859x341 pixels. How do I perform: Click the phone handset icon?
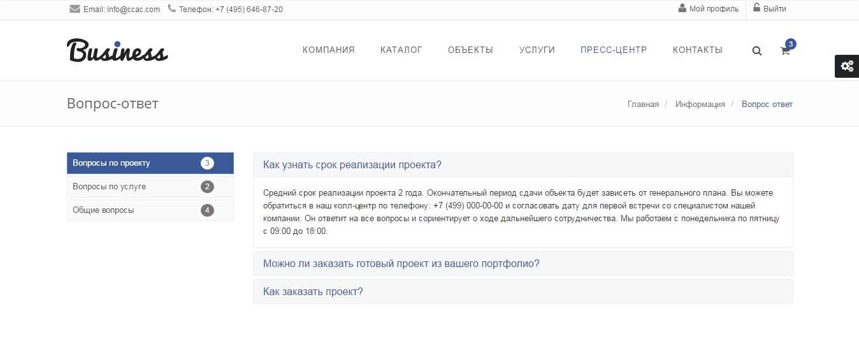pos(172,9)
